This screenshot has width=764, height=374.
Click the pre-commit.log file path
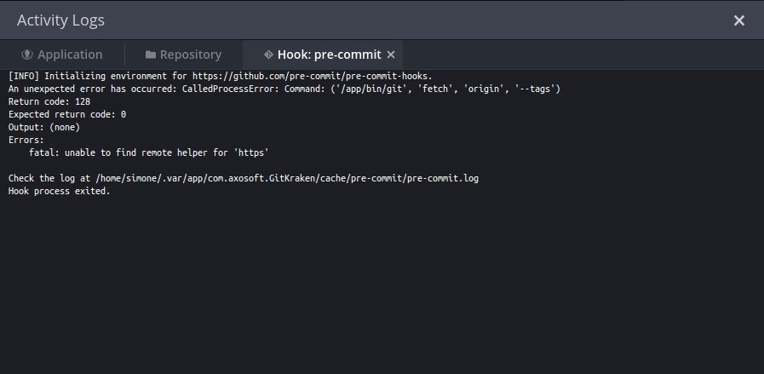(287, 178)
